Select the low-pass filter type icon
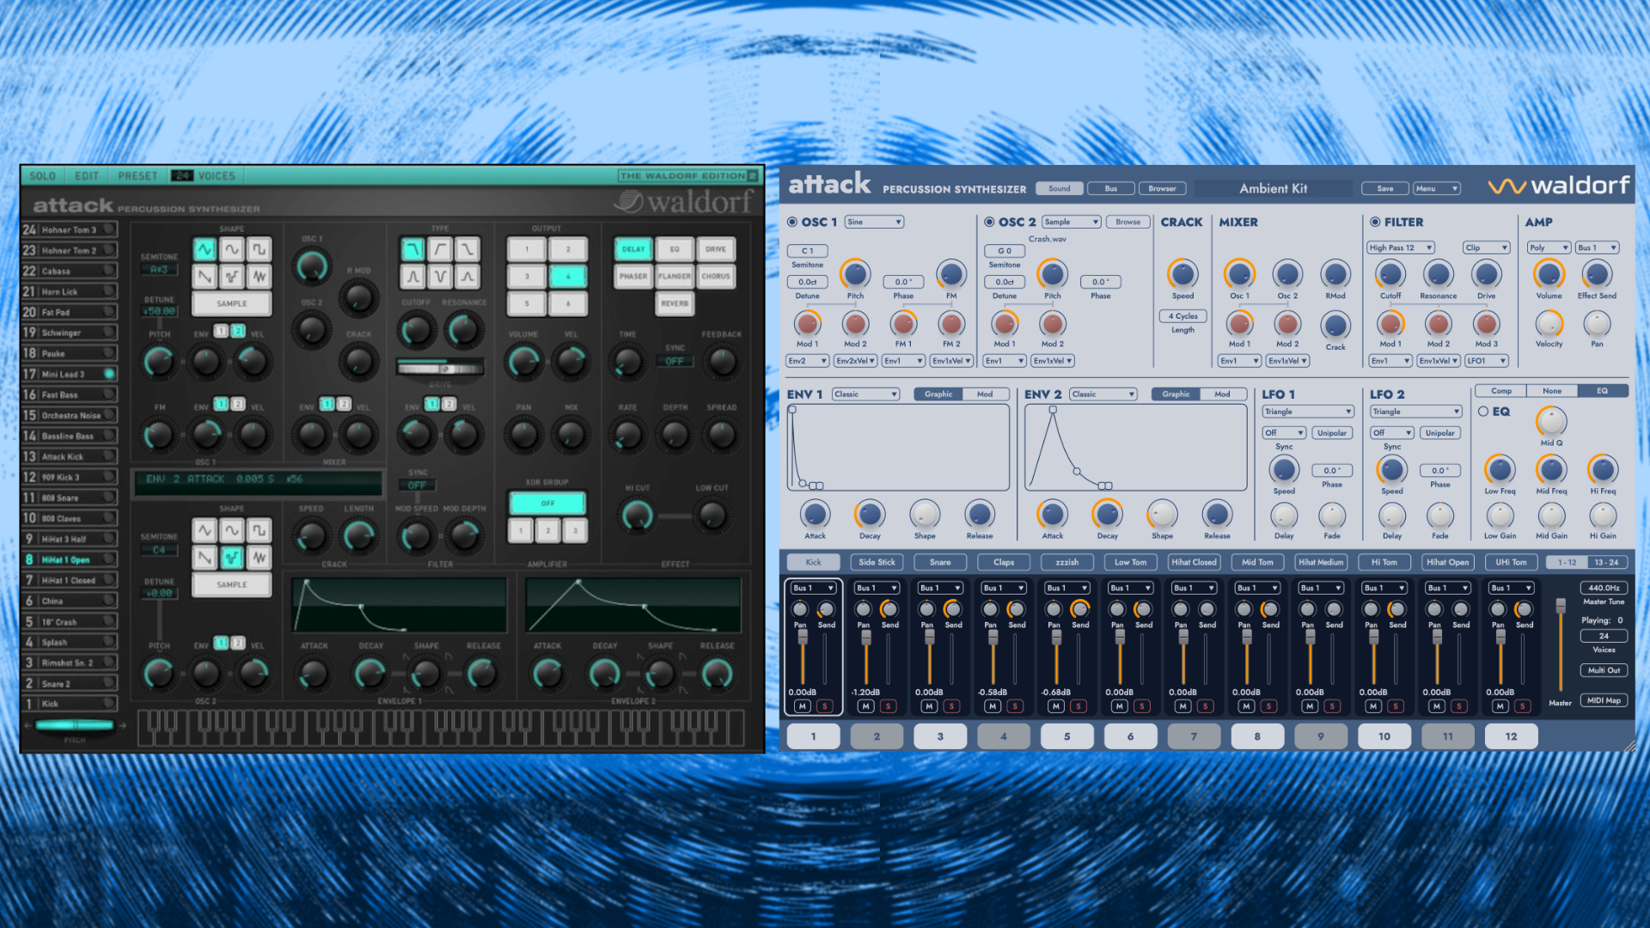 (x=413, y=249)
